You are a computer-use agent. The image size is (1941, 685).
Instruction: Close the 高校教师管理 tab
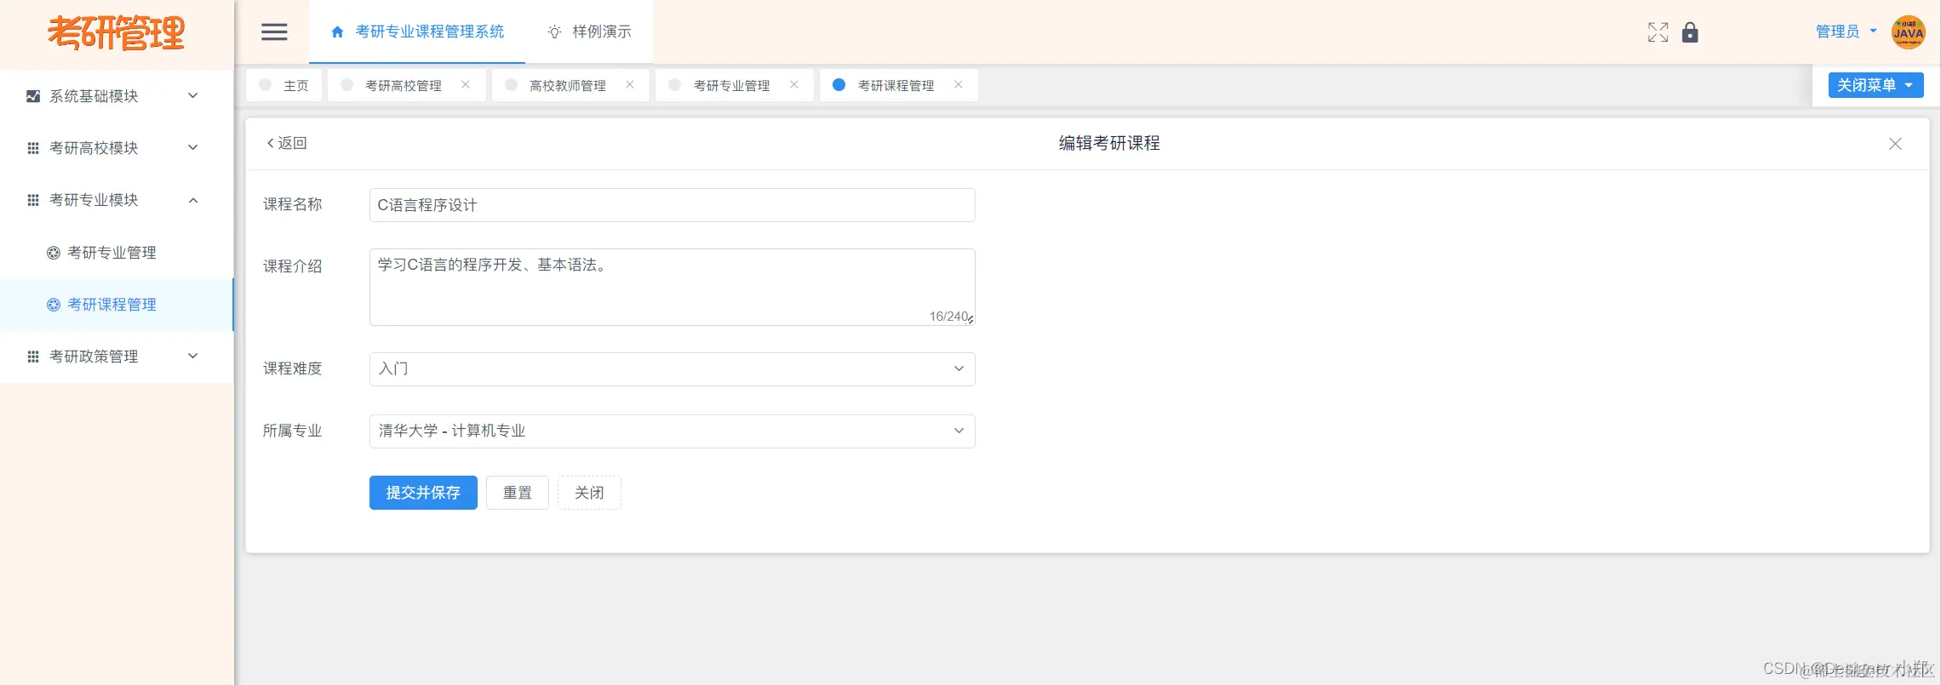tap(630, 84)
